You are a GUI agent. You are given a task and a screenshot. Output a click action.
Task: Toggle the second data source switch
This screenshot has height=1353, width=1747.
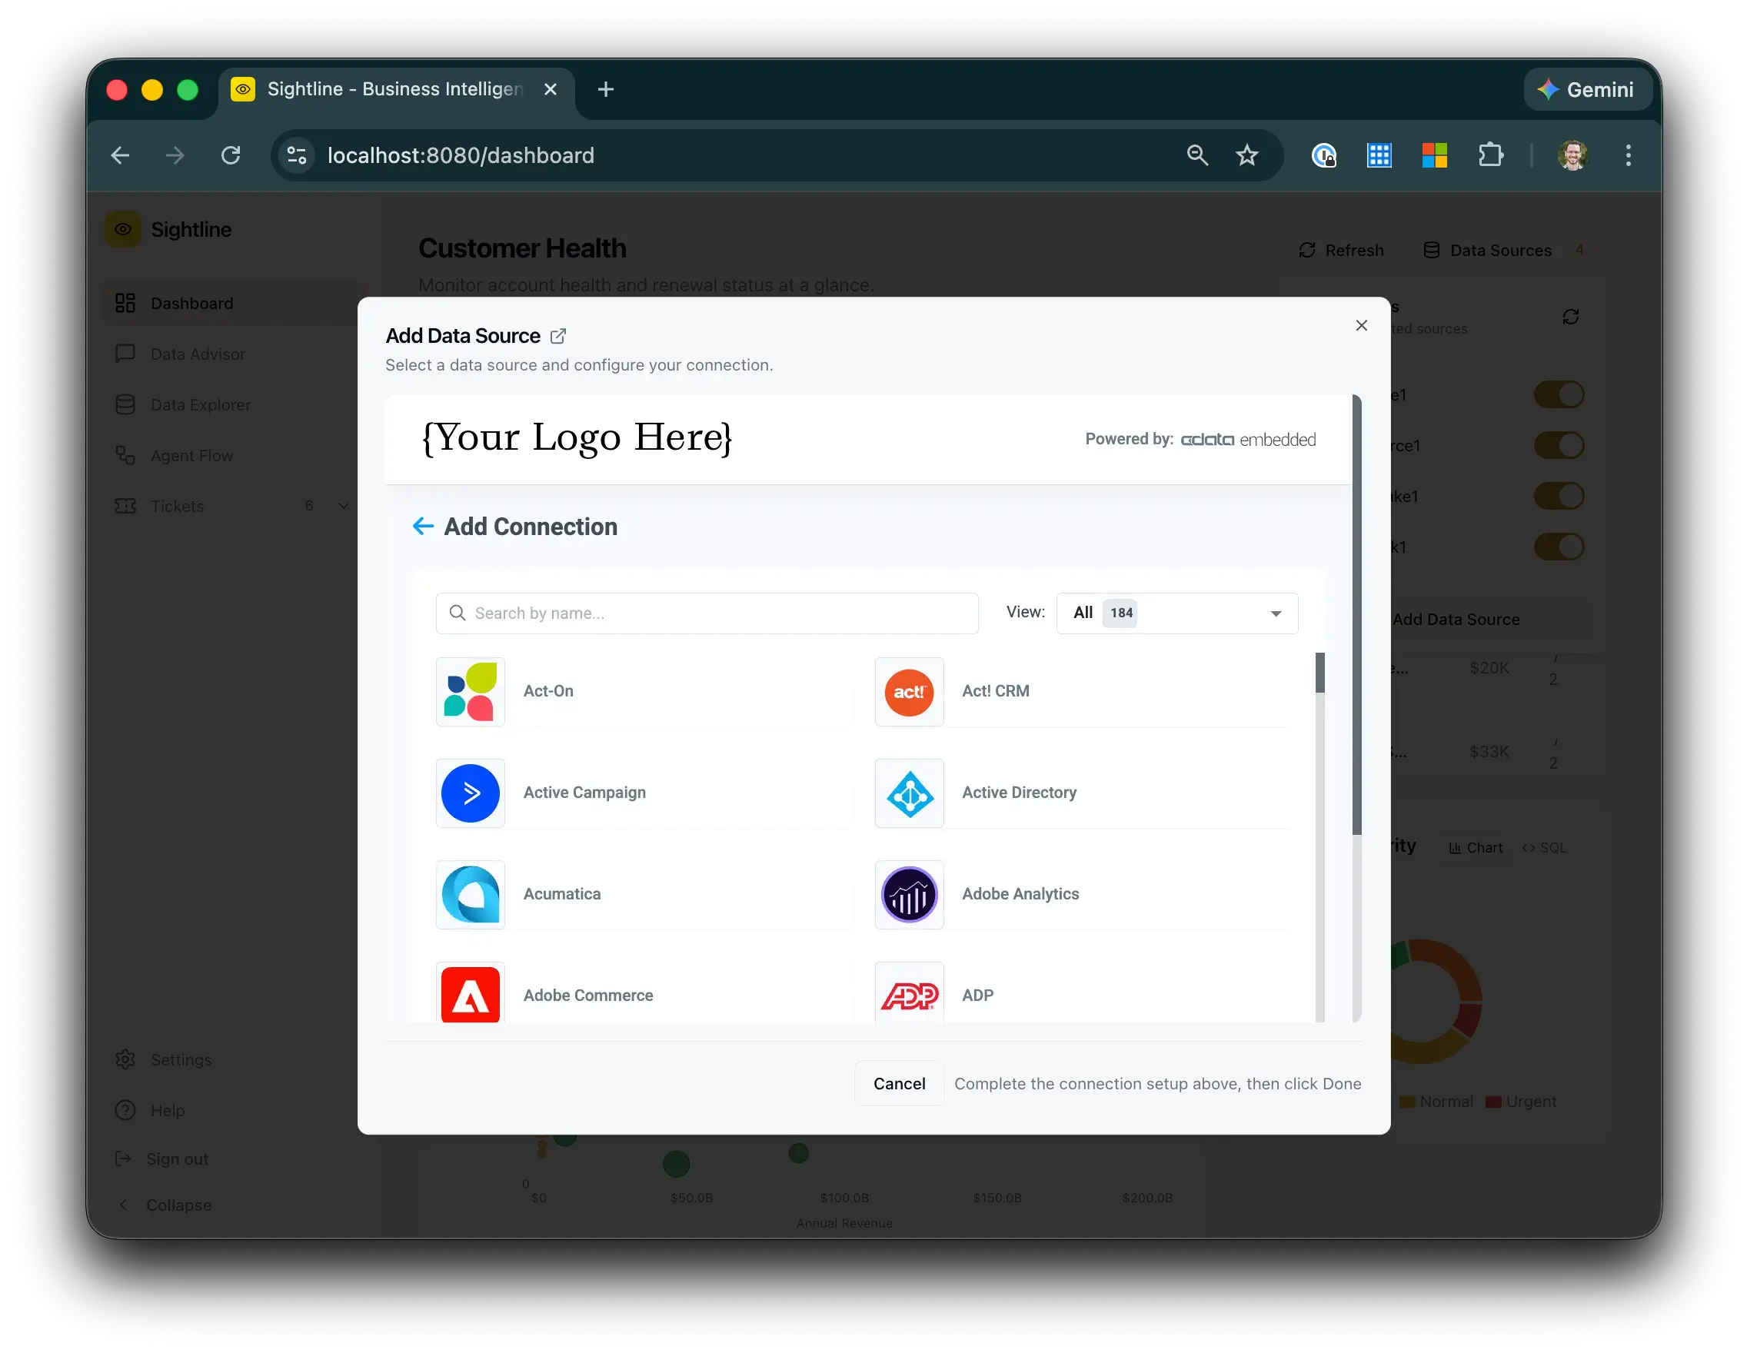click(1558, 445)
